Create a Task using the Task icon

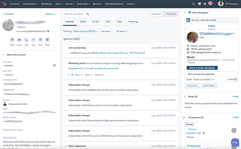point(40,40)
